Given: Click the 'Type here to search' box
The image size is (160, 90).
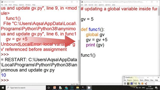Looking at the screenshot, I should [26, 88].
